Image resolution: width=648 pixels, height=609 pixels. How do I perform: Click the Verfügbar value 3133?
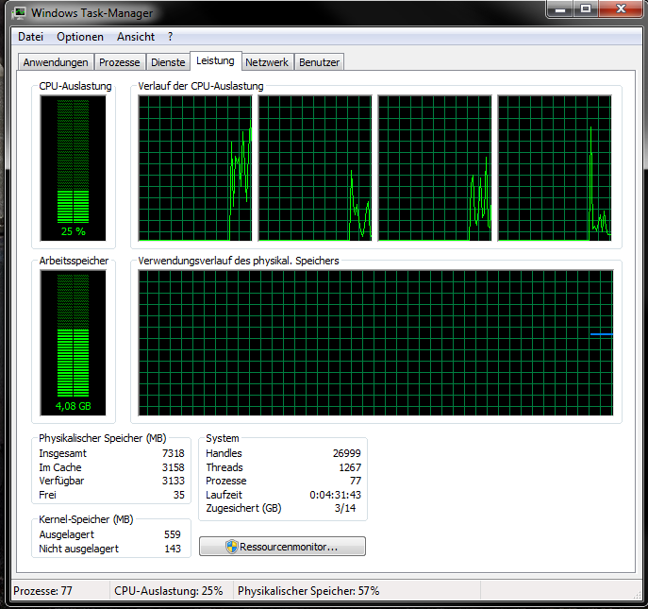tap(174, 481)
